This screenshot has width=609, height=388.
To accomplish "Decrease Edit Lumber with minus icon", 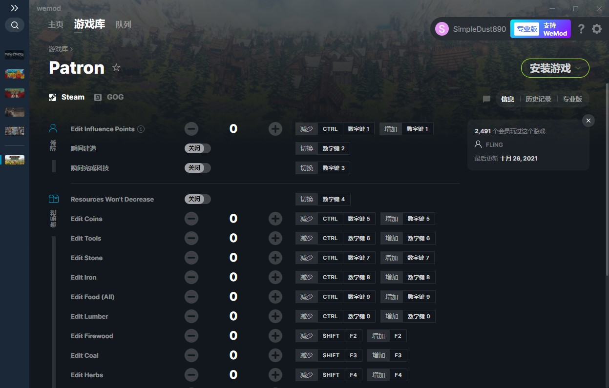I will point(191,316).
